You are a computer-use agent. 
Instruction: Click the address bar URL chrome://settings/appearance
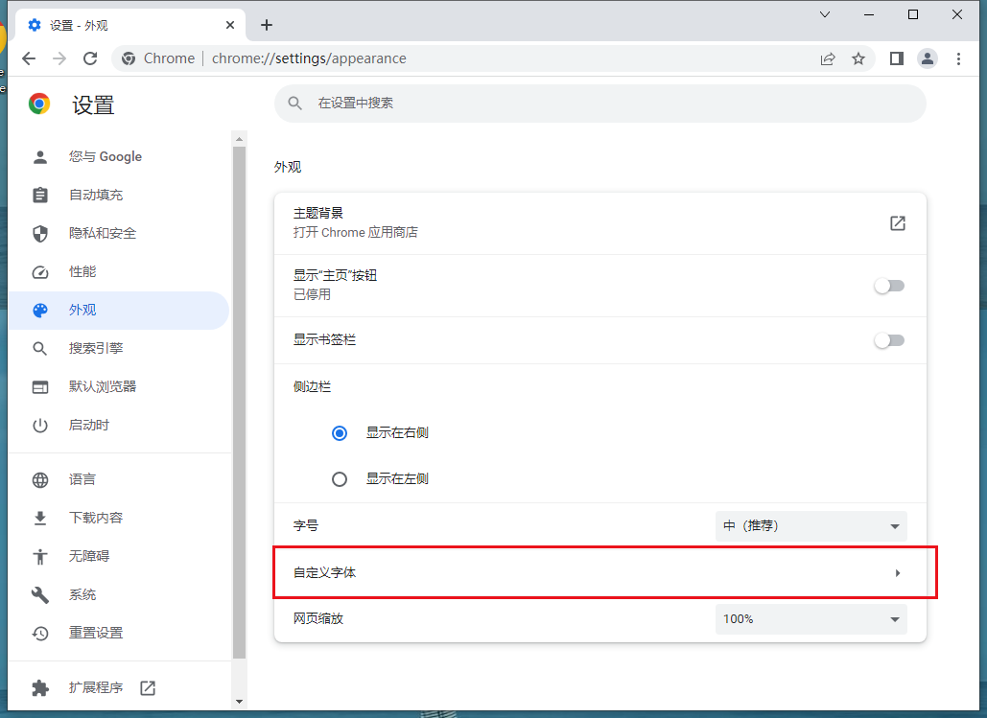[309, 58]
